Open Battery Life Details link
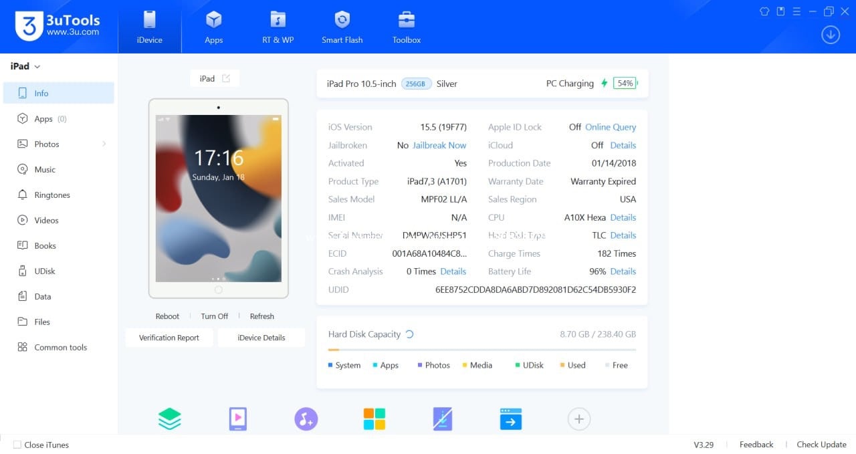The width and height of the screenshot is (856, 454). pyautogui.click(x=623, y=271)
